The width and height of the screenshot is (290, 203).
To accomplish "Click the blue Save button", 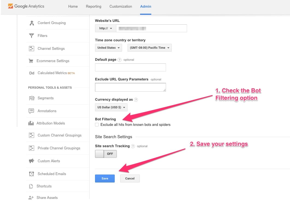I will tap(105, 179).
